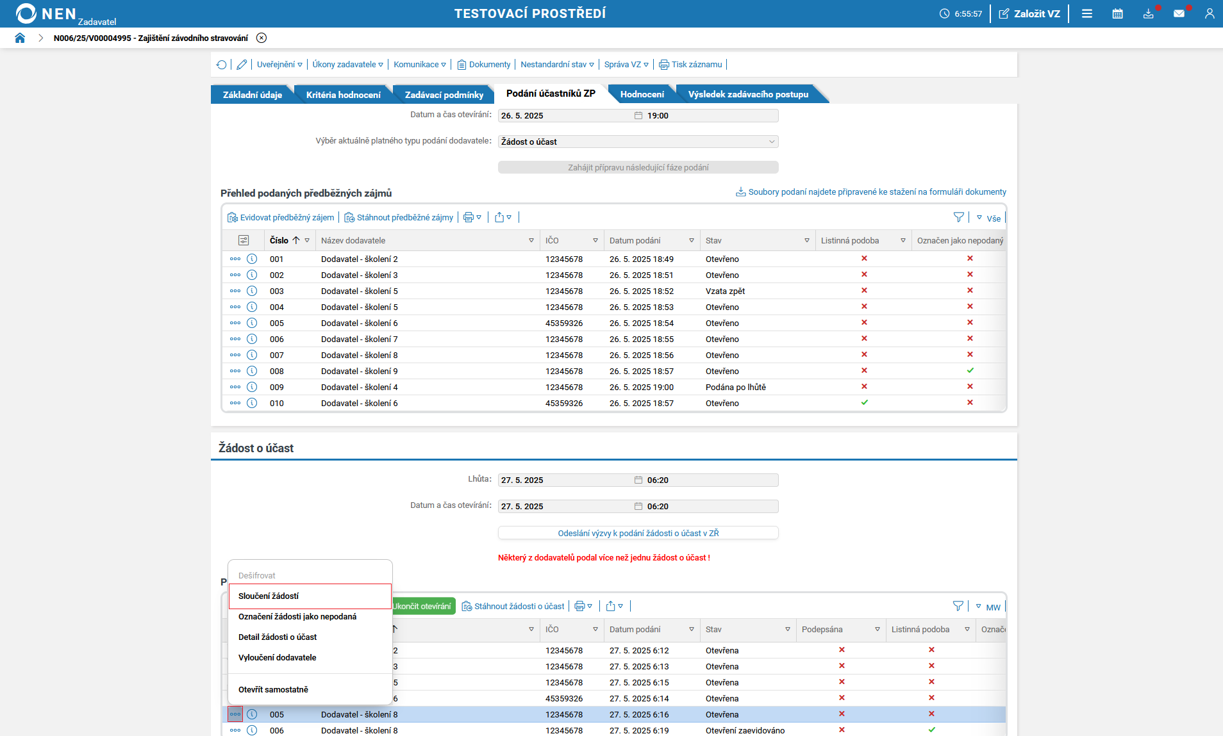Click info icon for row 003
The height and width of the screenshot is (736, 1223).
tap(252, 291)
